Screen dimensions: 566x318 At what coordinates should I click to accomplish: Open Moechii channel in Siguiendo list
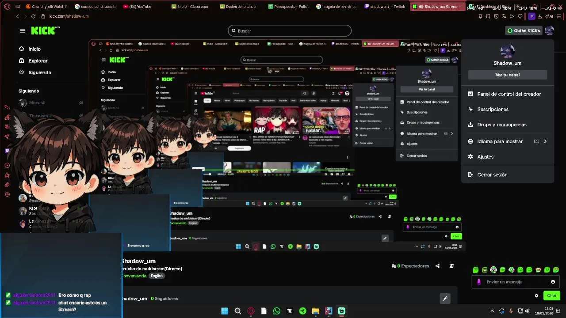tap(51, 102)
